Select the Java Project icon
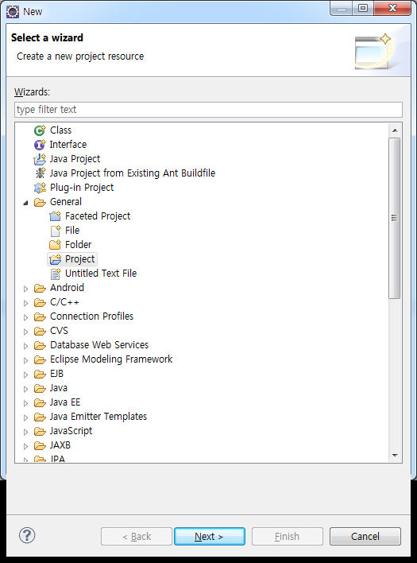 pos(40,159)
